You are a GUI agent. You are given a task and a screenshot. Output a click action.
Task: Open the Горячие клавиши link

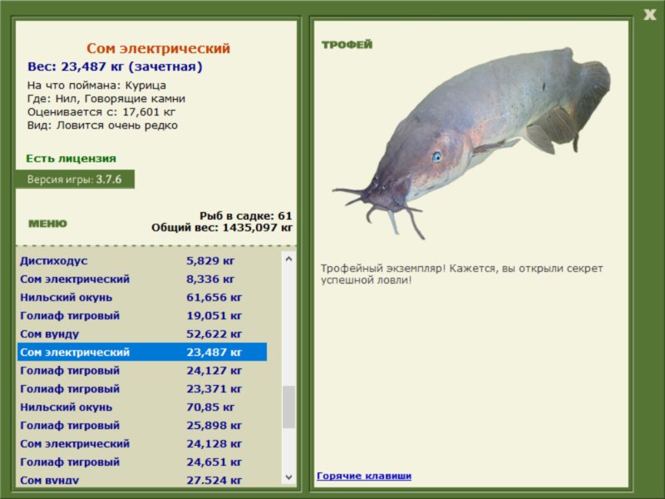363,476
